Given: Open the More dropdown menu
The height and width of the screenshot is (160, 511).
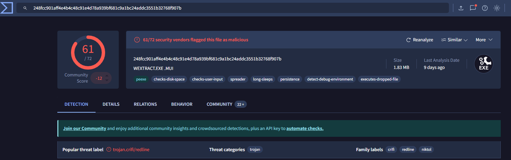Looking at the screenshot, I should coord(484,40).
